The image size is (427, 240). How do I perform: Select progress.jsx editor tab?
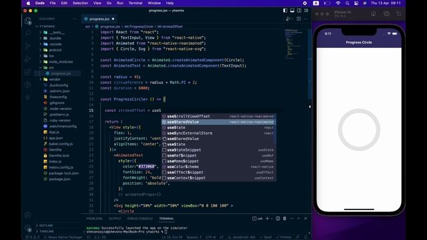pyautogui.click(x=99, y=19)
